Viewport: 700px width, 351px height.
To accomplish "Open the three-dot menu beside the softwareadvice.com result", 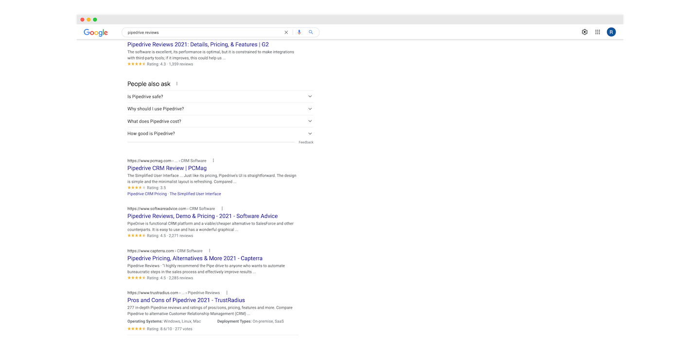I will pyautogui.click(x=222, y=209).
